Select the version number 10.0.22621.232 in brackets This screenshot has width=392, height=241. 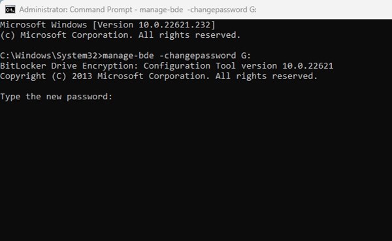(x=174, y=25)
